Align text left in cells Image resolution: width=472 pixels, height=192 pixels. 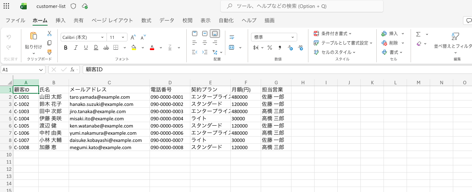(x=195, y=43)
